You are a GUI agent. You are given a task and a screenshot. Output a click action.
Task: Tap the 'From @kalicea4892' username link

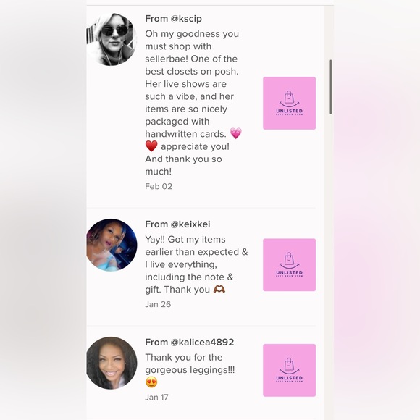coord(190,342)
